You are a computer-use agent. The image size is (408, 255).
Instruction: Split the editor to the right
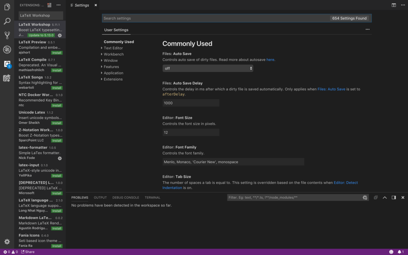(394, 5)
